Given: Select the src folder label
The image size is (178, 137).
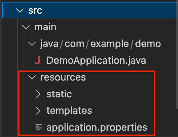Looking at the screenshot, I should click(35, 10).
